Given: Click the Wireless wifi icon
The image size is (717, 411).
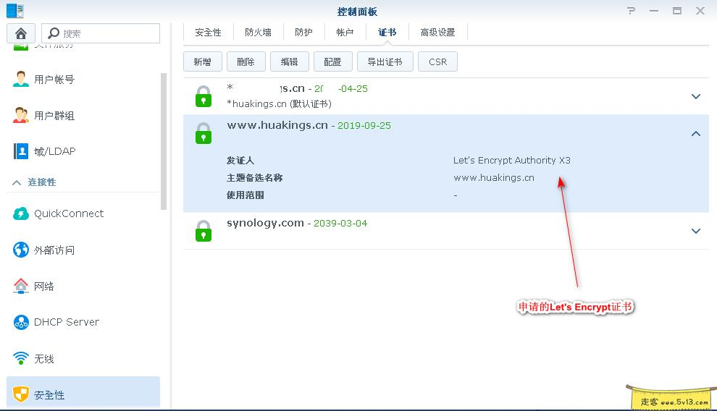Looking at the screenshot, I should (20, 358).
